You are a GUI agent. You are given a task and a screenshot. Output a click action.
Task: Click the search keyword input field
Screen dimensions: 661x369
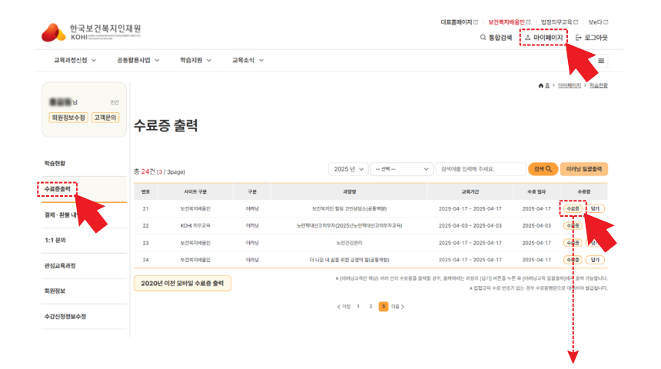[x=481, y=169]
